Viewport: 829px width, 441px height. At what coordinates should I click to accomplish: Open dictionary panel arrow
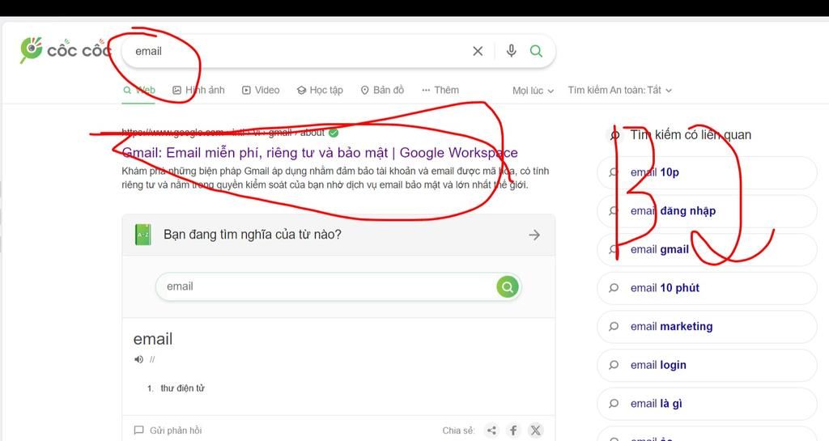(x=534, y=235)
